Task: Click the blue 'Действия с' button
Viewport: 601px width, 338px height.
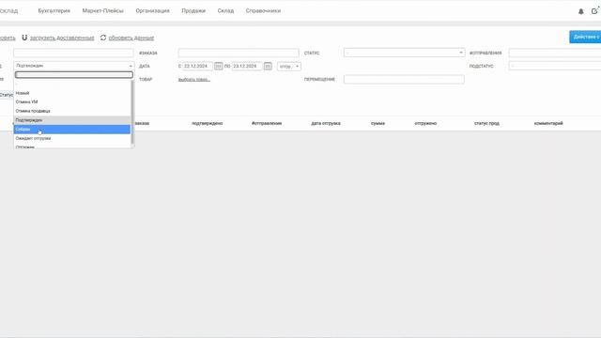Action: coord(585,37)
